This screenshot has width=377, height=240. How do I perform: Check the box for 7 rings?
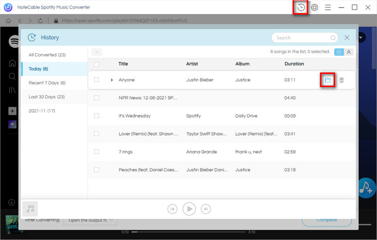(97, 152)
